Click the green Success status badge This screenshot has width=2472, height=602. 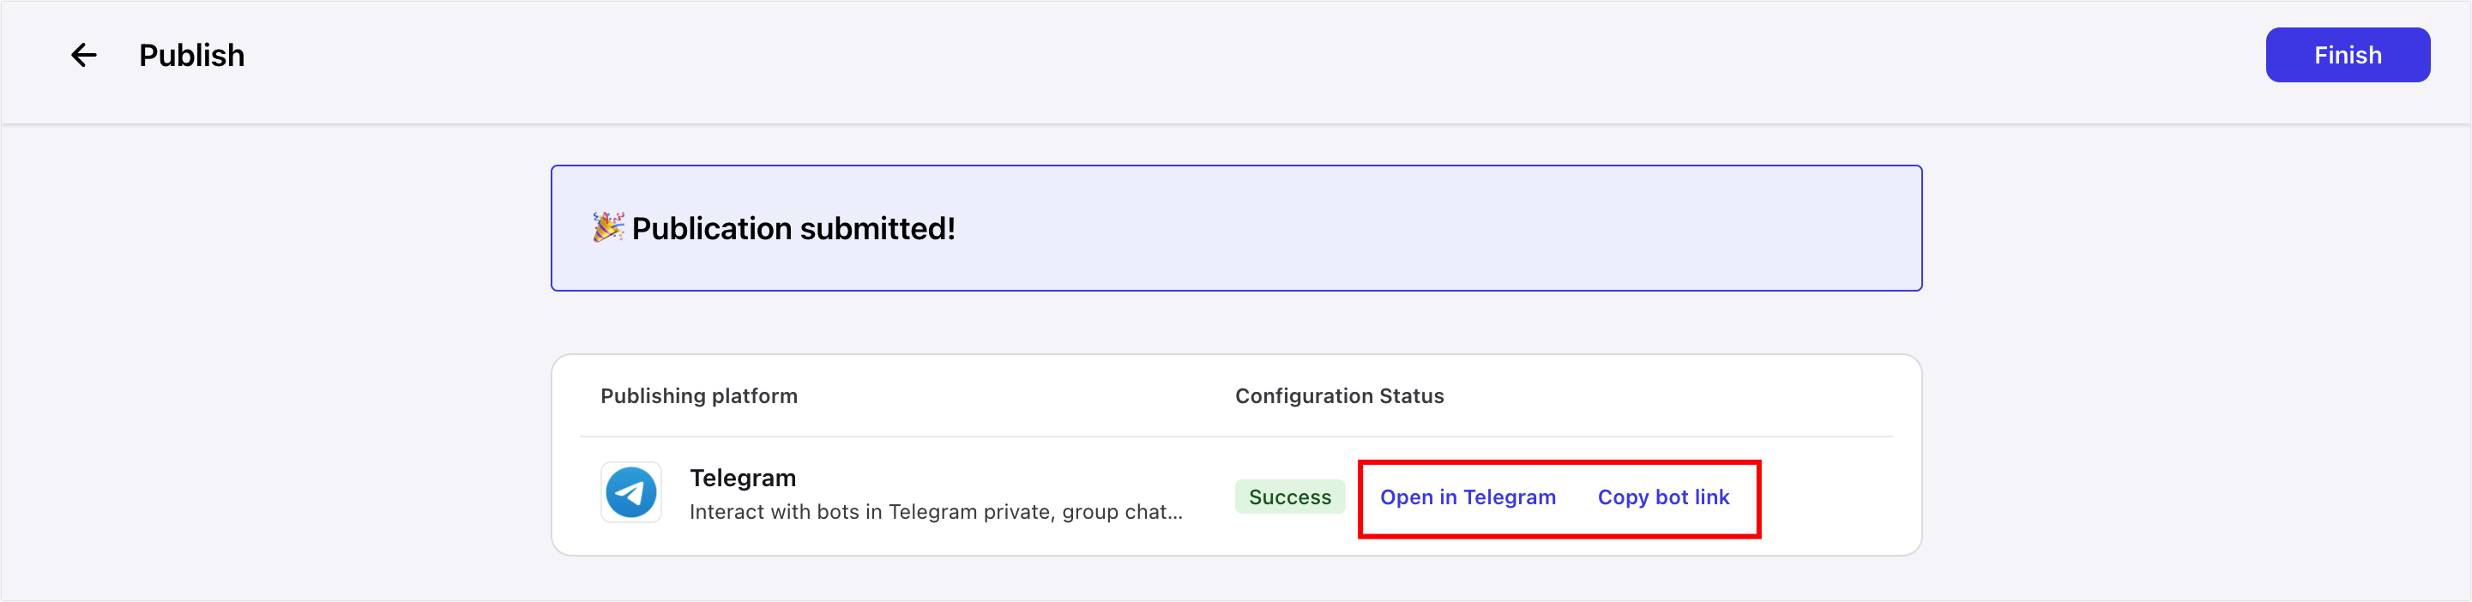tap(1289, 497)
